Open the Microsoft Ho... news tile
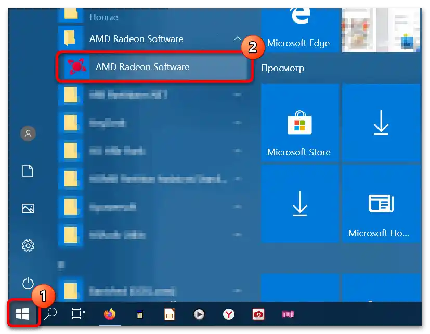The height and width of the screenshot is (334, 430). pyautogui.click(x=381, y=204)
